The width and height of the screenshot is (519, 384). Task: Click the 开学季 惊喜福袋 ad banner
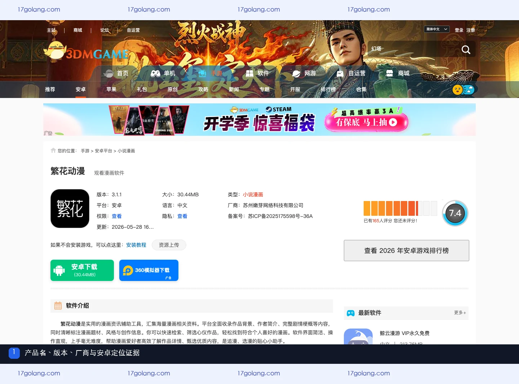coord(259,120)
